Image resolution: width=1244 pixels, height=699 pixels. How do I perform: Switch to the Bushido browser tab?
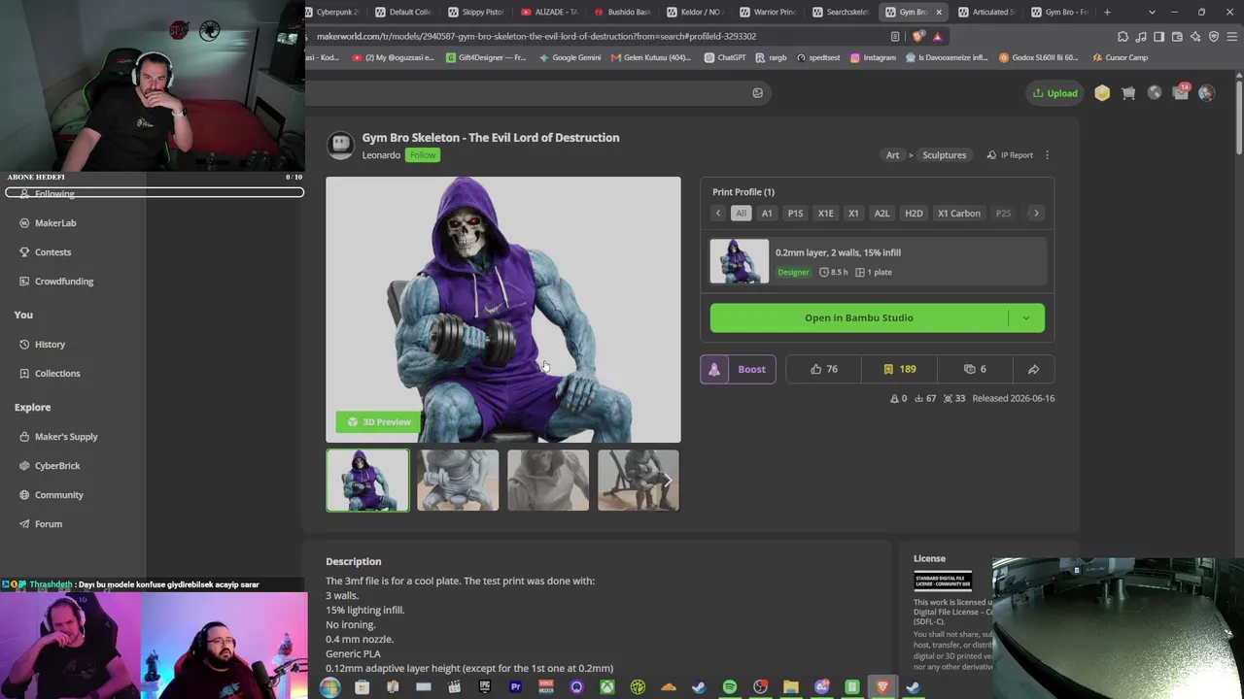pyautogui.click(x=622, y=12)
